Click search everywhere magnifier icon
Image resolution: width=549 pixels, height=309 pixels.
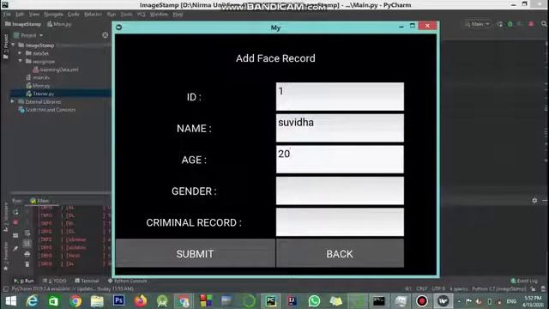click(544, 24)
